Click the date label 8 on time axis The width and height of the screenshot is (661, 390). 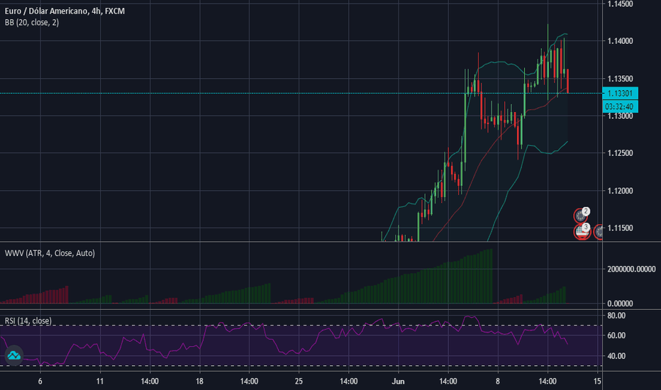point(497,381)
